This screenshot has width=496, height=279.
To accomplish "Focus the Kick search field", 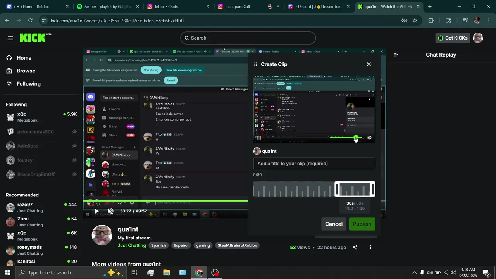I will point(248,38).
